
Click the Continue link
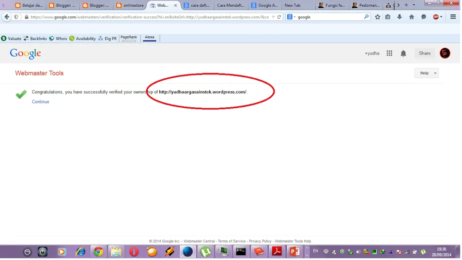coord(40,102)
